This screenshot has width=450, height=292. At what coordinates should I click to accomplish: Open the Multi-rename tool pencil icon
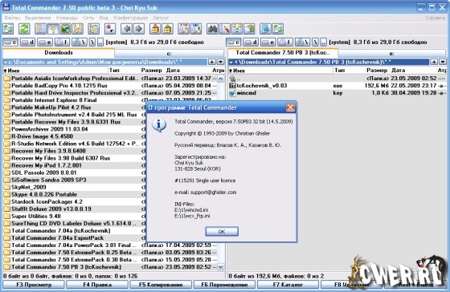tap(225, 29)
